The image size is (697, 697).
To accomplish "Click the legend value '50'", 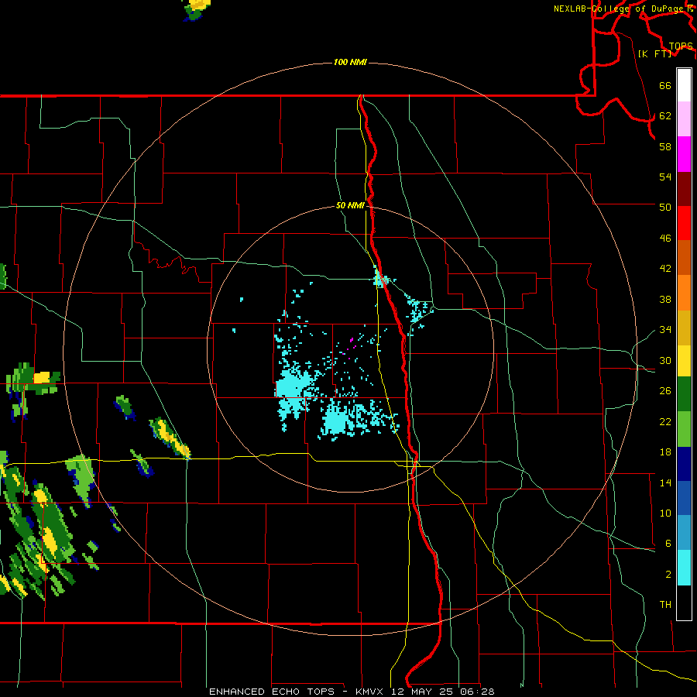I will pyautogui.click(x=665, y=207).
